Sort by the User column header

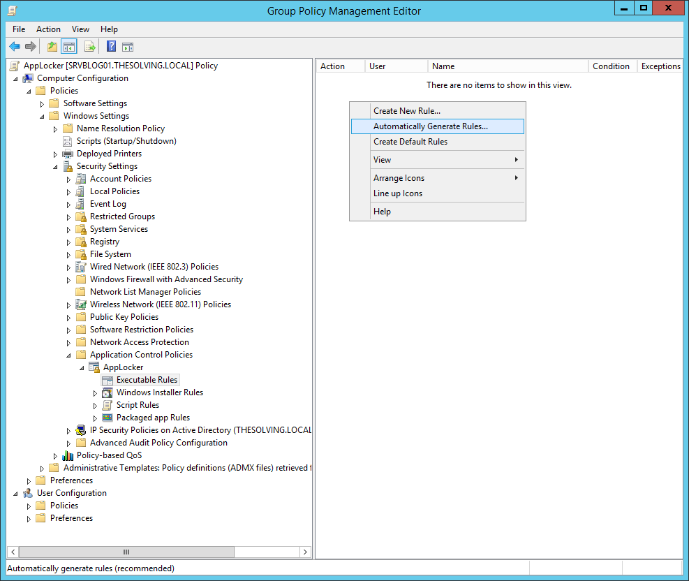397,66
